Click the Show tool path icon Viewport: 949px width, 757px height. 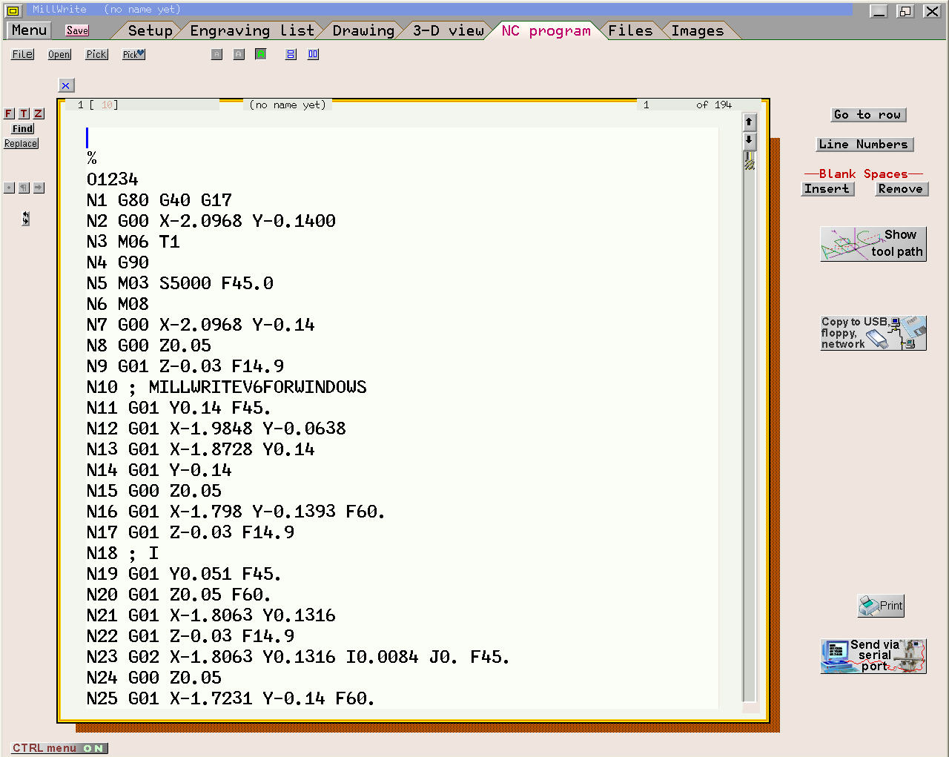click(x=873, y=243)
